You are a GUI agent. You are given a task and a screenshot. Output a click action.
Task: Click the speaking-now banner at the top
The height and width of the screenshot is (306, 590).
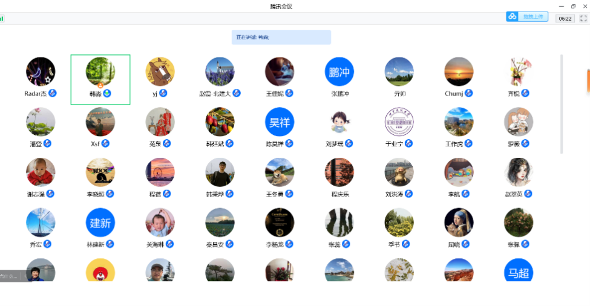(281, 37)
